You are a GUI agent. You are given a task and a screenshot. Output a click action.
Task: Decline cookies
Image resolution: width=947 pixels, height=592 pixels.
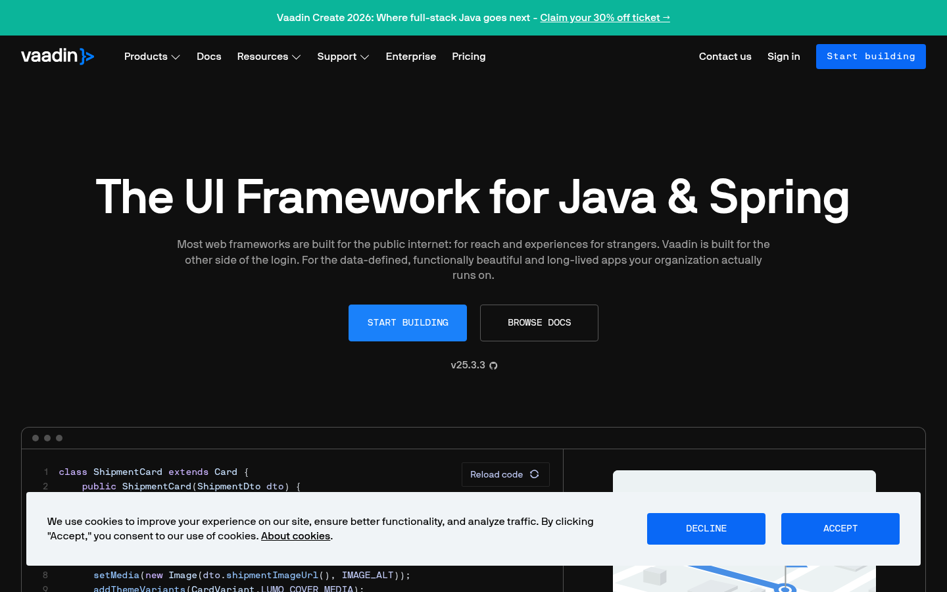[x=706, y=529]
